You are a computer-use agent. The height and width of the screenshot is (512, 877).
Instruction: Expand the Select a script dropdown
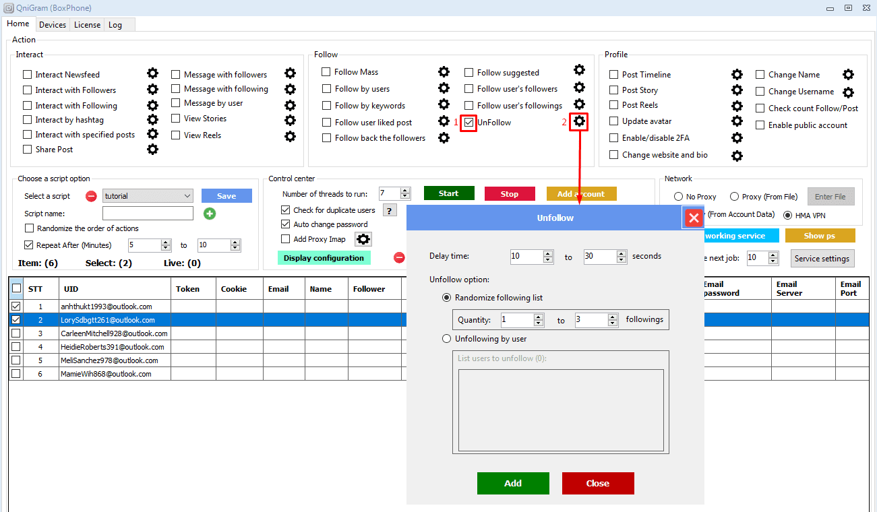[x=187, y=196]
